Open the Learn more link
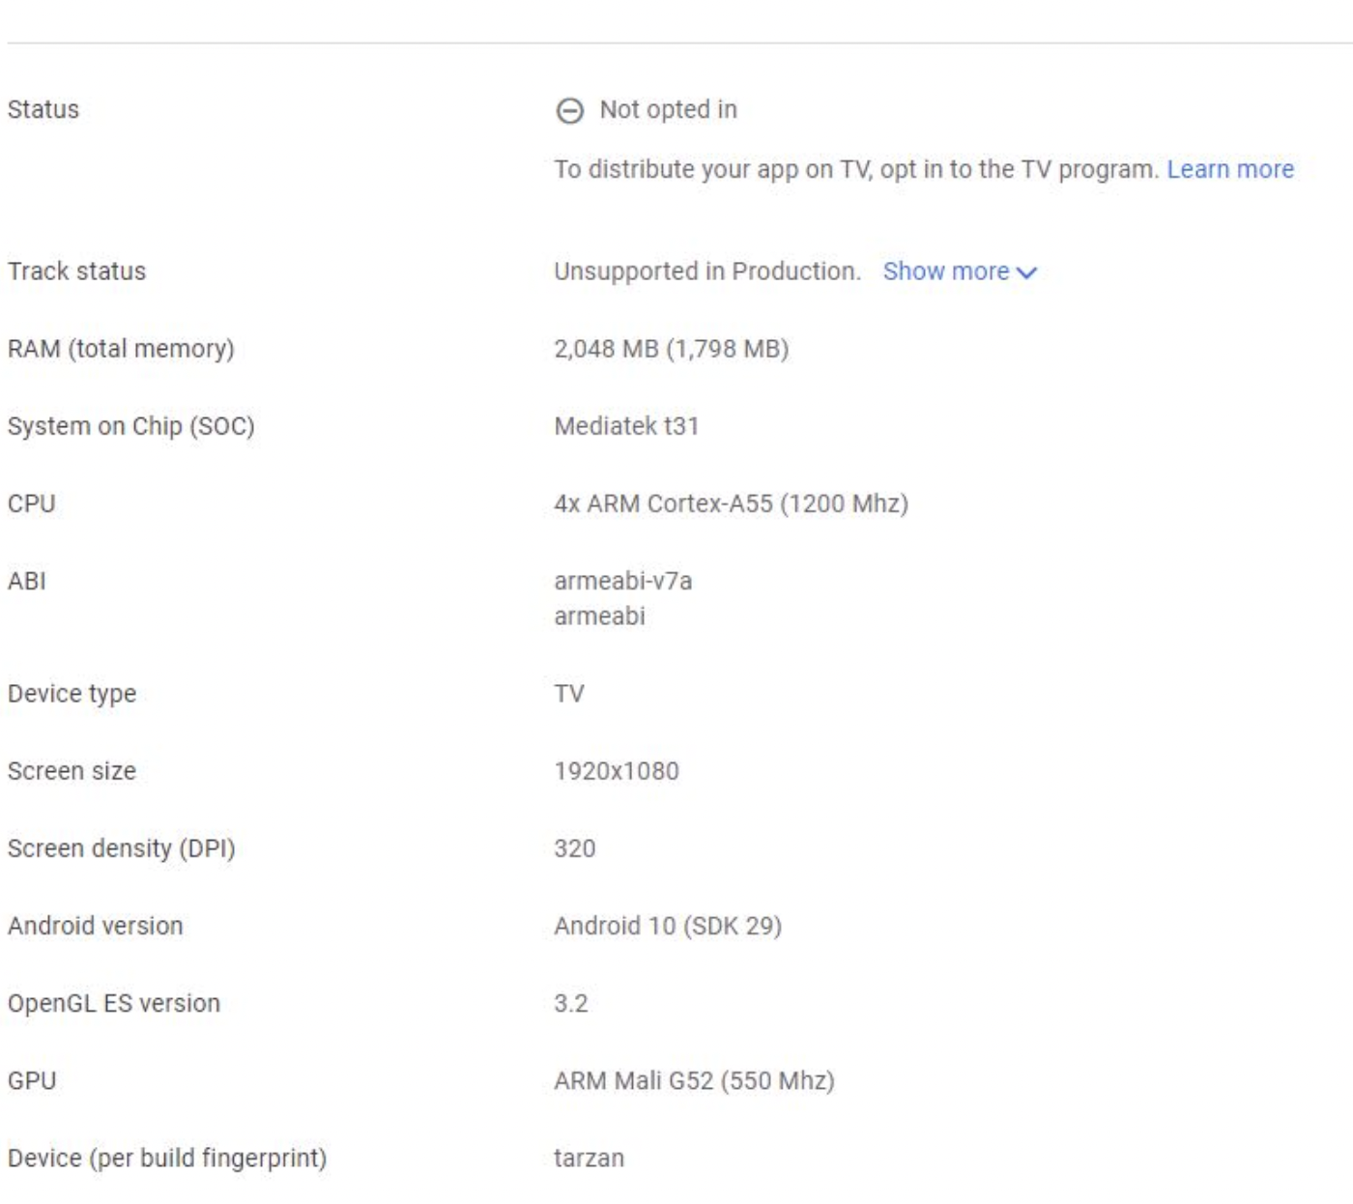The width and height of the screenshot is (1353, 1204). (1229, 170)
